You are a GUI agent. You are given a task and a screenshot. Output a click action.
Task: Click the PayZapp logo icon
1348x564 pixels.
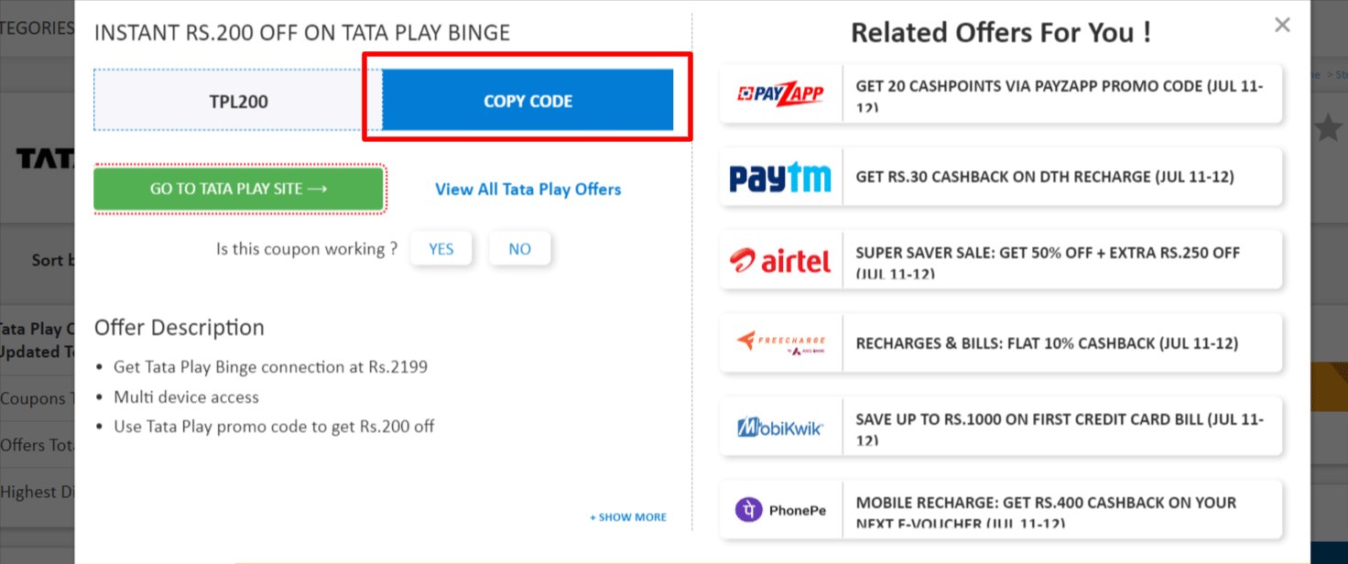781,94
